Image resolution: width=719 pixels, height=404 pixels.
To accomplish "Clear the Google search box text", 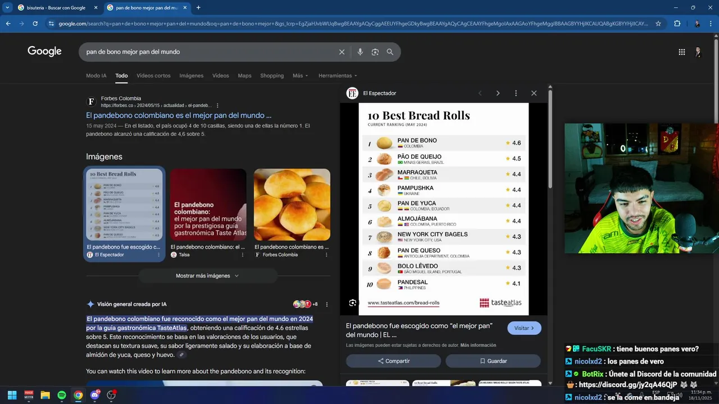I will coord(342,52).
